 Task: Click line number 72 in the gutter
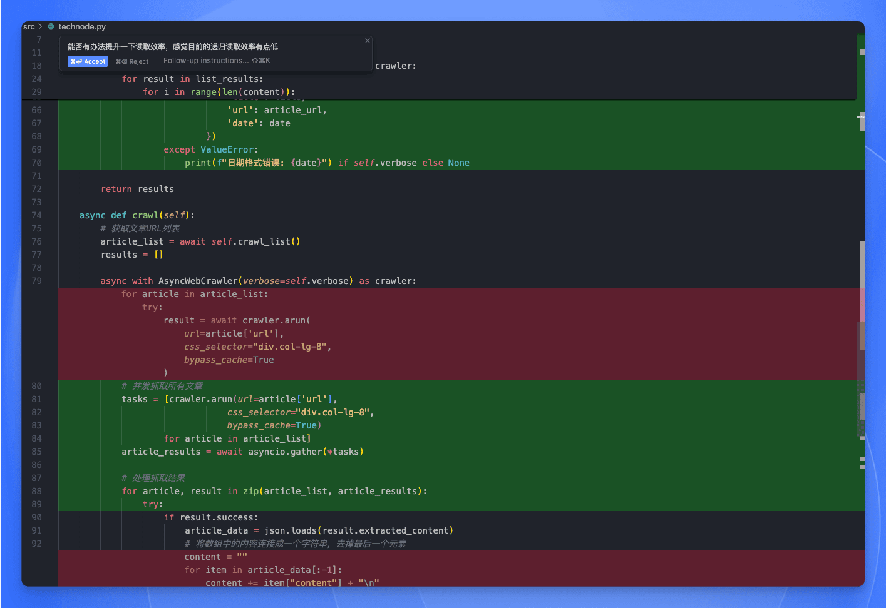point(36,189)
